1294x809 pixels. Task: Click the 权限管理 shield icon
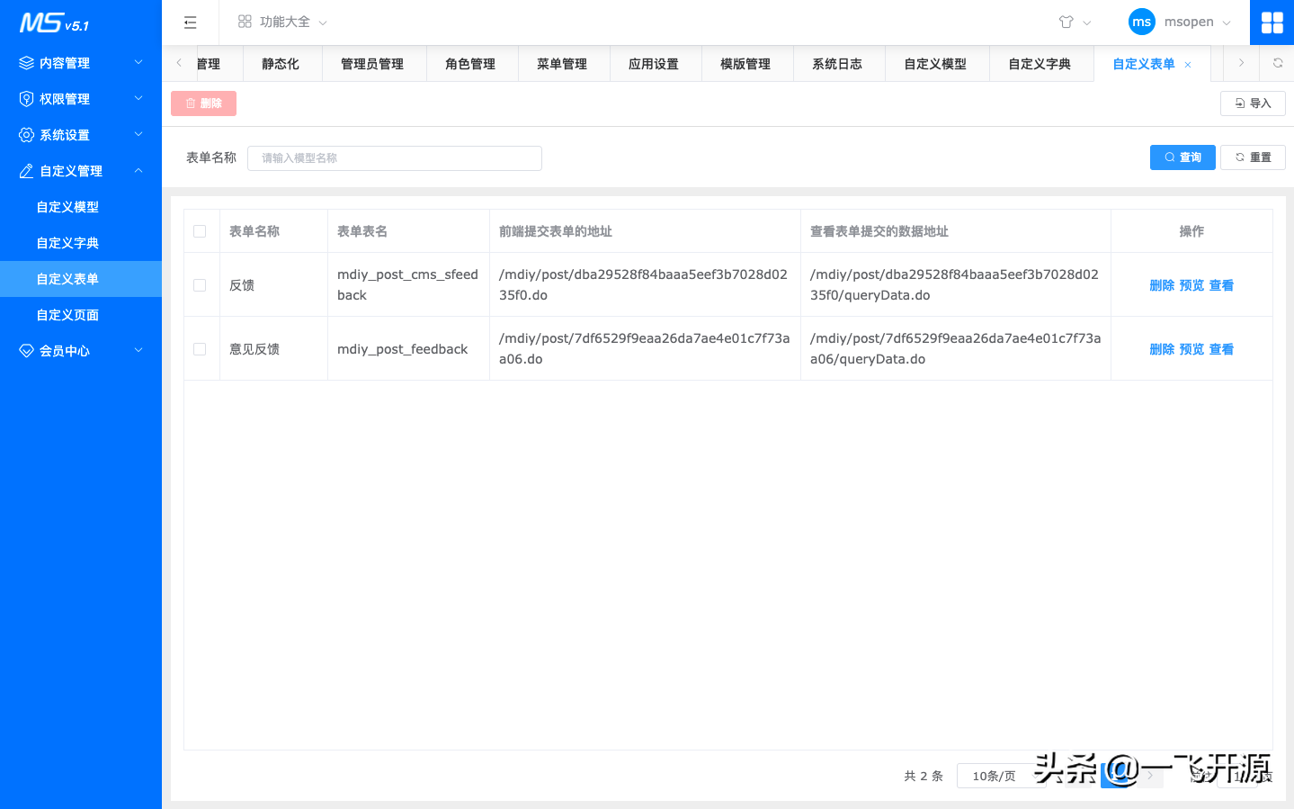(x=26, y=98)
